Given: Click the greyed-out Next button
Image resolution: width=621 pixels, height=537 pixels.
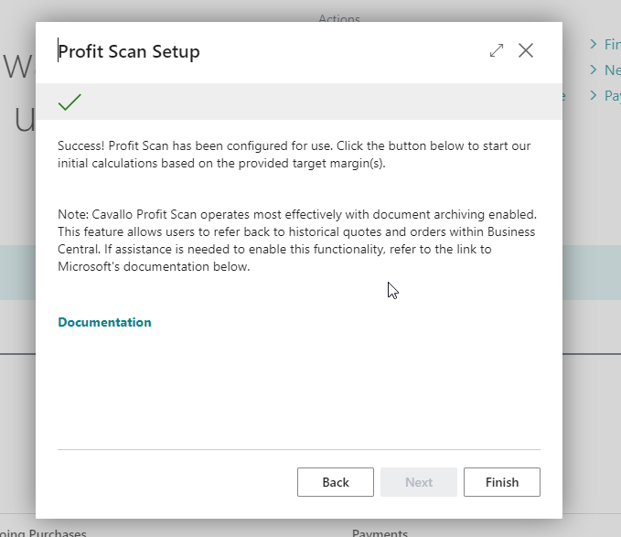Looking at the screenshot, I should pyautogui.click(x=419, y=482).
